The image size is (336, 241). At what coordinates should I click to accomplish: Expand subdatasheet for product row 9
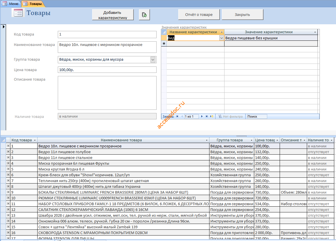(8, 192)
